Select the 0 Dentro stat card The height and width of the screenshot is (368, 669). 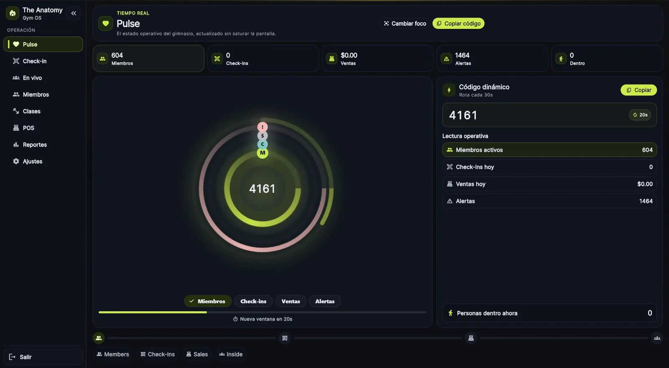click(x=607, y=58)
